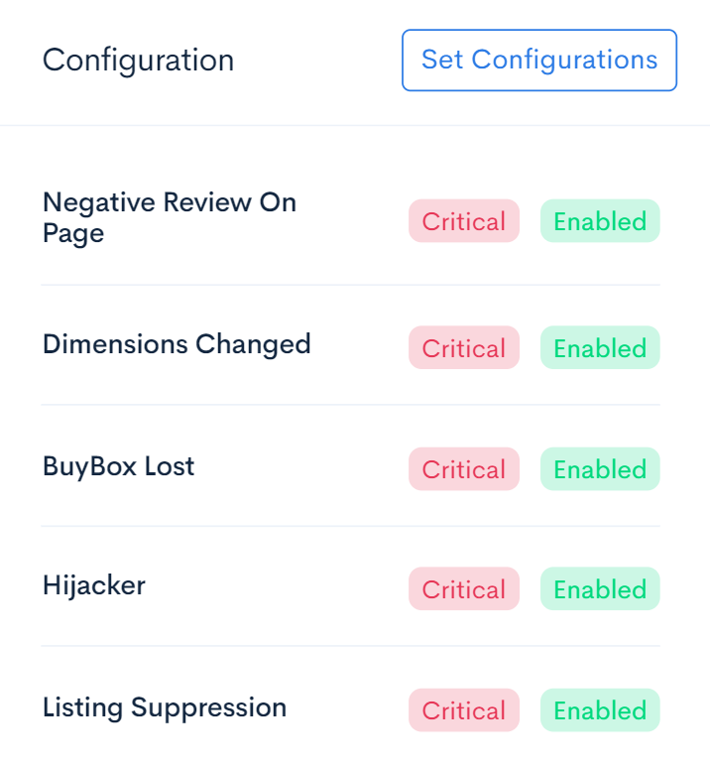The height and width of the screenshot is (766, 710).
Task: Toggle Enabled status for BuyBox Lost
Action: point(600,469)
